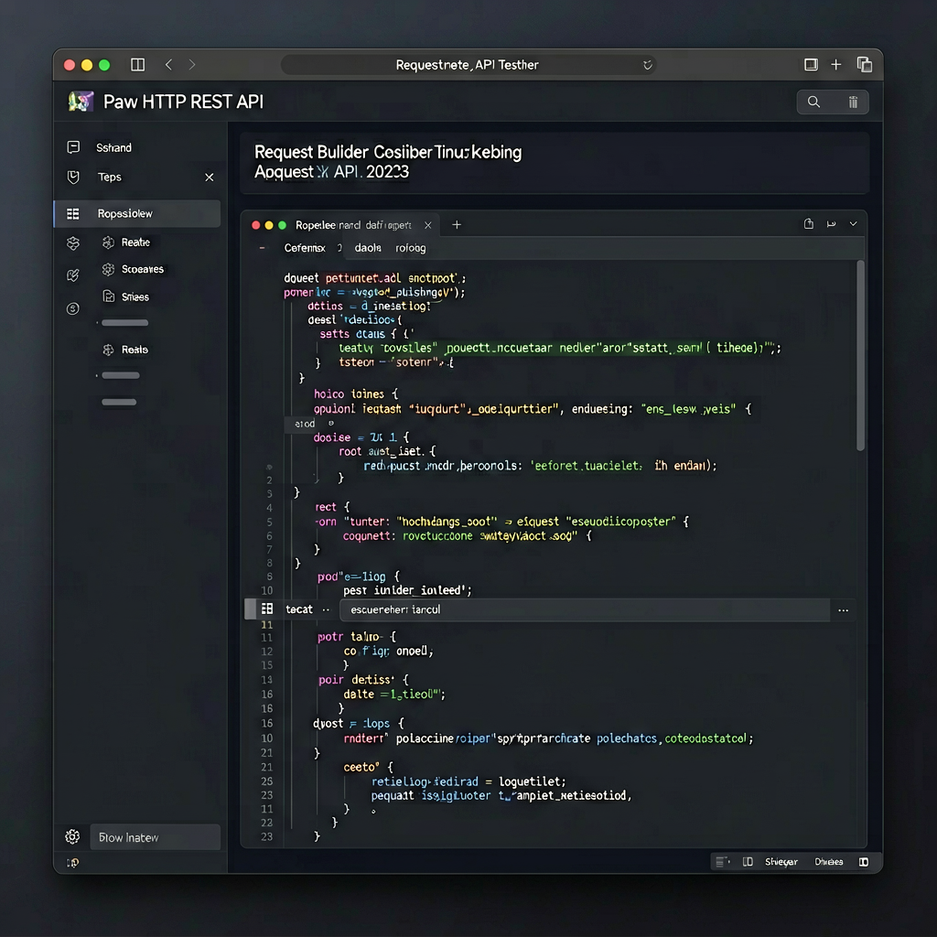Focus the "escuereheri iancul" search field
This screenshot has height=937, width=937.
[x=585, y=610]
